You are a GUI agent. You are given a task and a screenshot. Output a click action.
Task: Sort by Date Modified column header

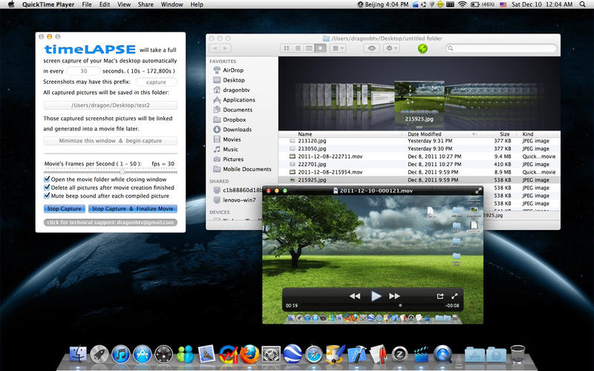[x=441, y=134]
